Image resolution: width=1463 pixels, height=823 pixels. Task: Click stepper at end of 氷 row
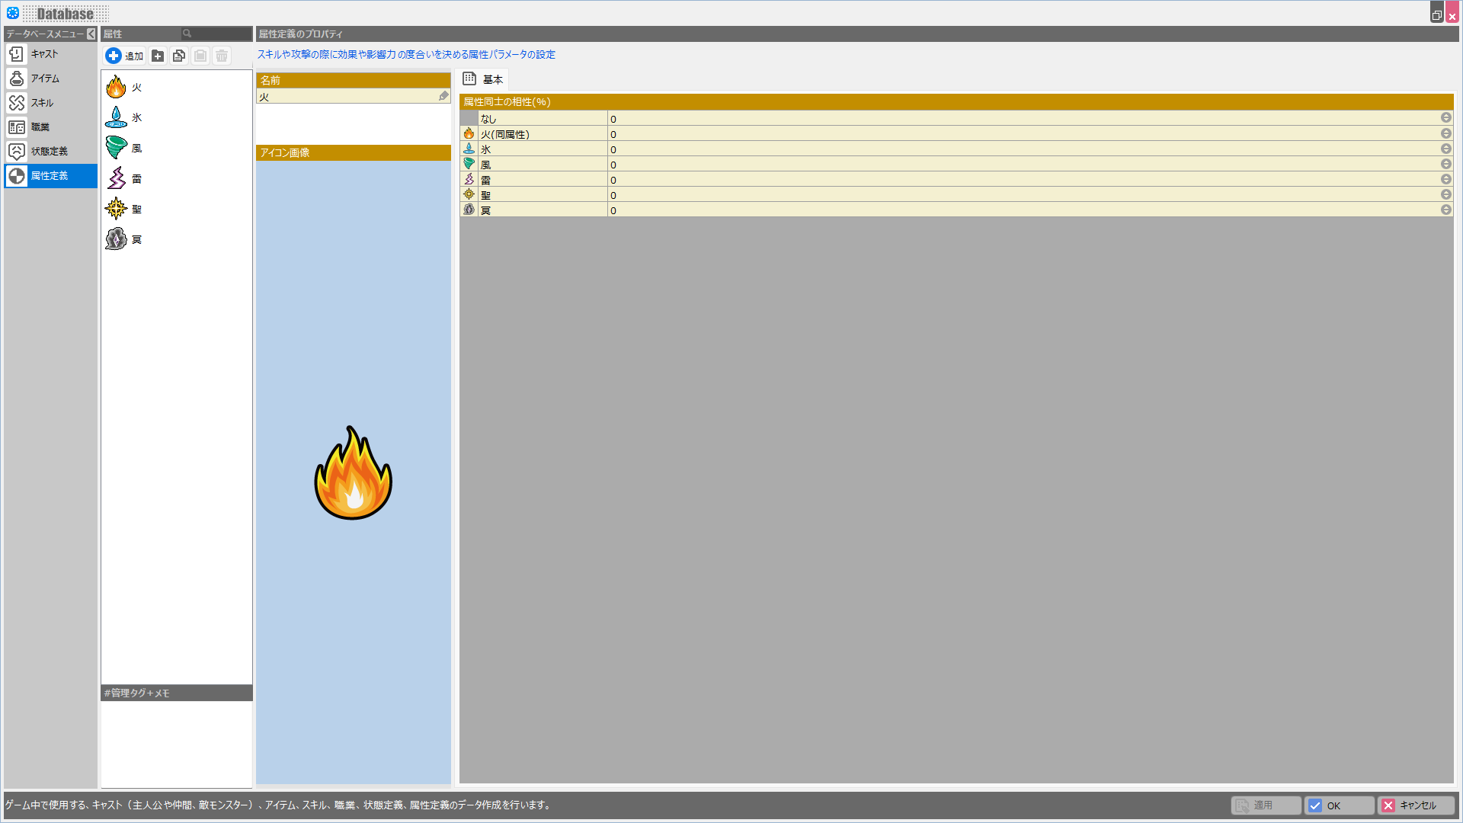pyautogui.click(x=1445, y=149)
